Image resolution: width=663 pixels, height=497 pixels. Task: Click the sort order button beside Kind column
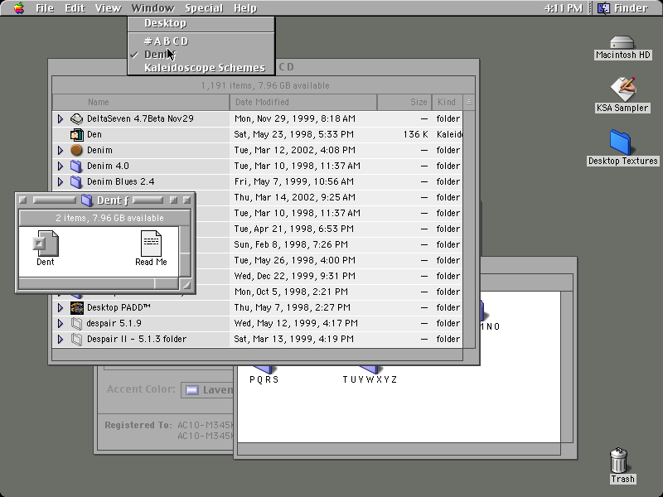pos(469,102)
